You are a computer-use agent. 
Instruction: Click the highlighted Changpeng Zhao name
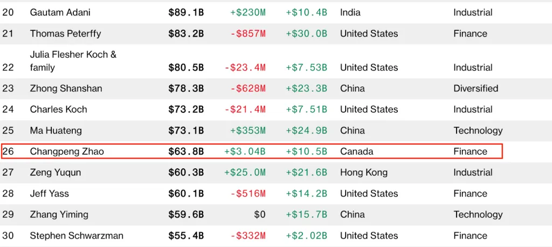(x=67, y=152)
